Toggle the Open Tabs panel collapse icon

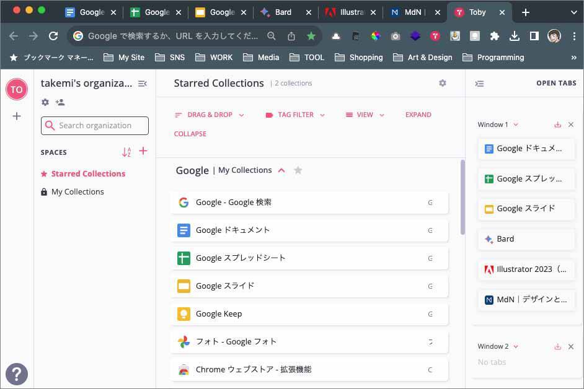[x=479, y=84]
